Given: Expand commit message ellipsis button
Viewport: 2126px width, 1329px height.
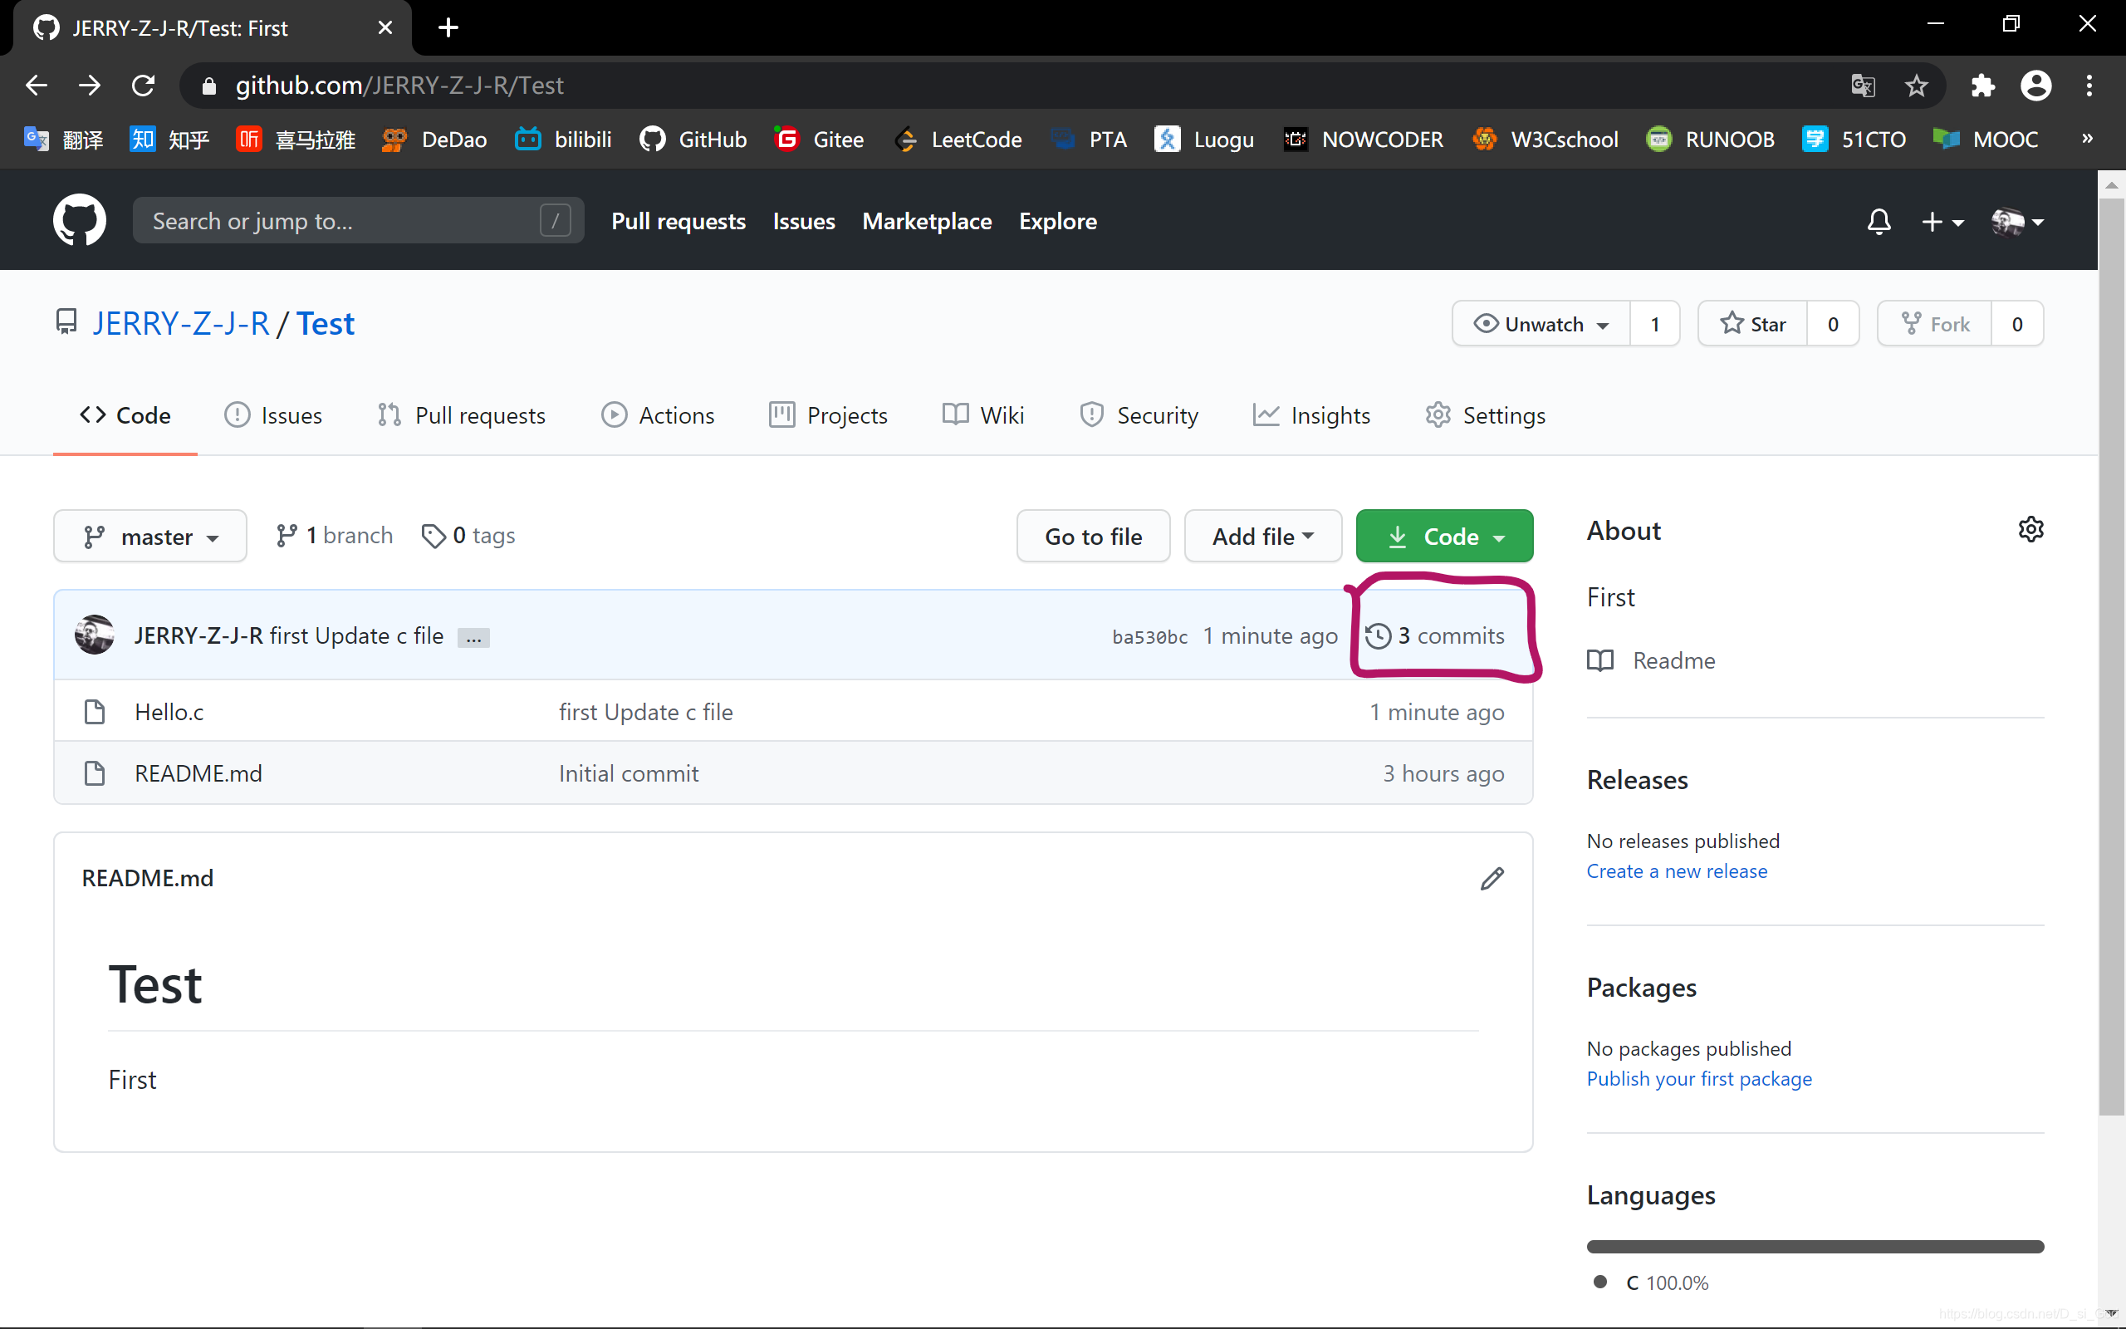Looking at the screenshot, I should (x=473, y=637).
